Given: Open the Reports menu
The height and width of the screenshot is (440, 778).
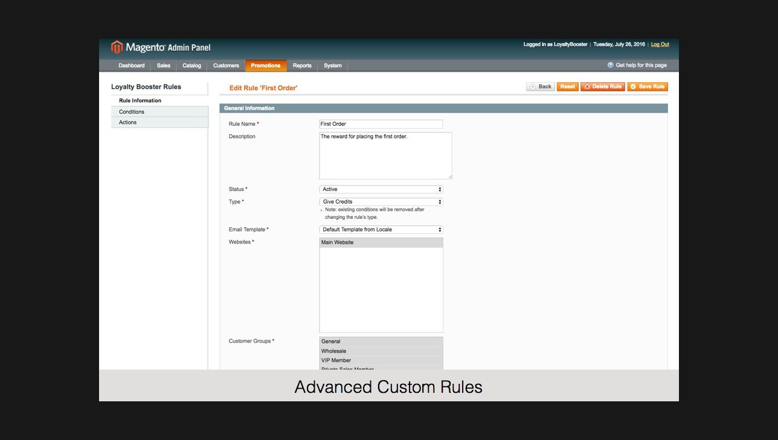Looking at the screenshot, I should tap(302, 65).
